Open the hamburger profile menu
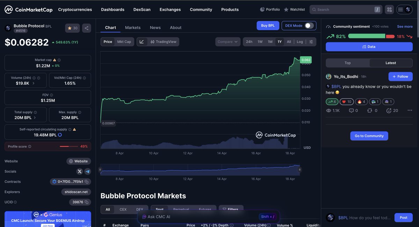This screenshot has height=227, width=419. click(x=404, y=9)
